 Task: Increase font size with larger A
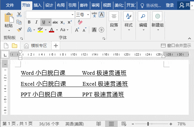pyautogui.click(x=77, y=30)
